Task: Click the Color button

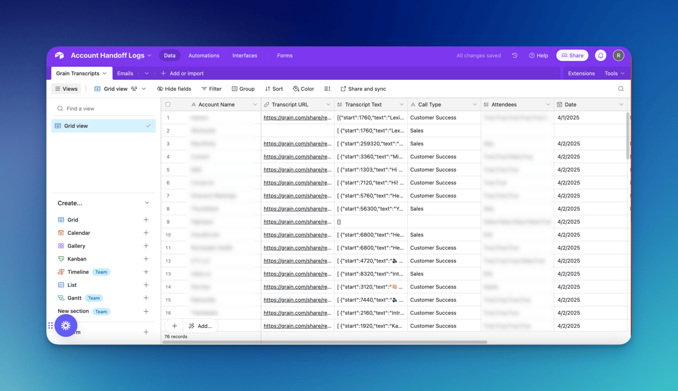Action: point(303,89)
